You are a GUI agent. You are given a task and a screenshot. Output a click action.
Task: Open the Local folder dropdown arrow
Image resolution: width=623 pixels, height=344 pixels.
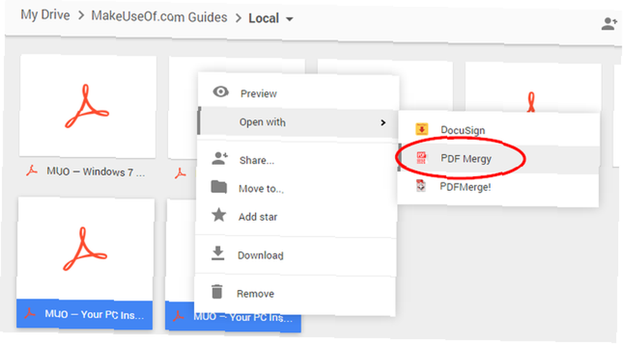tap(289, 19)
